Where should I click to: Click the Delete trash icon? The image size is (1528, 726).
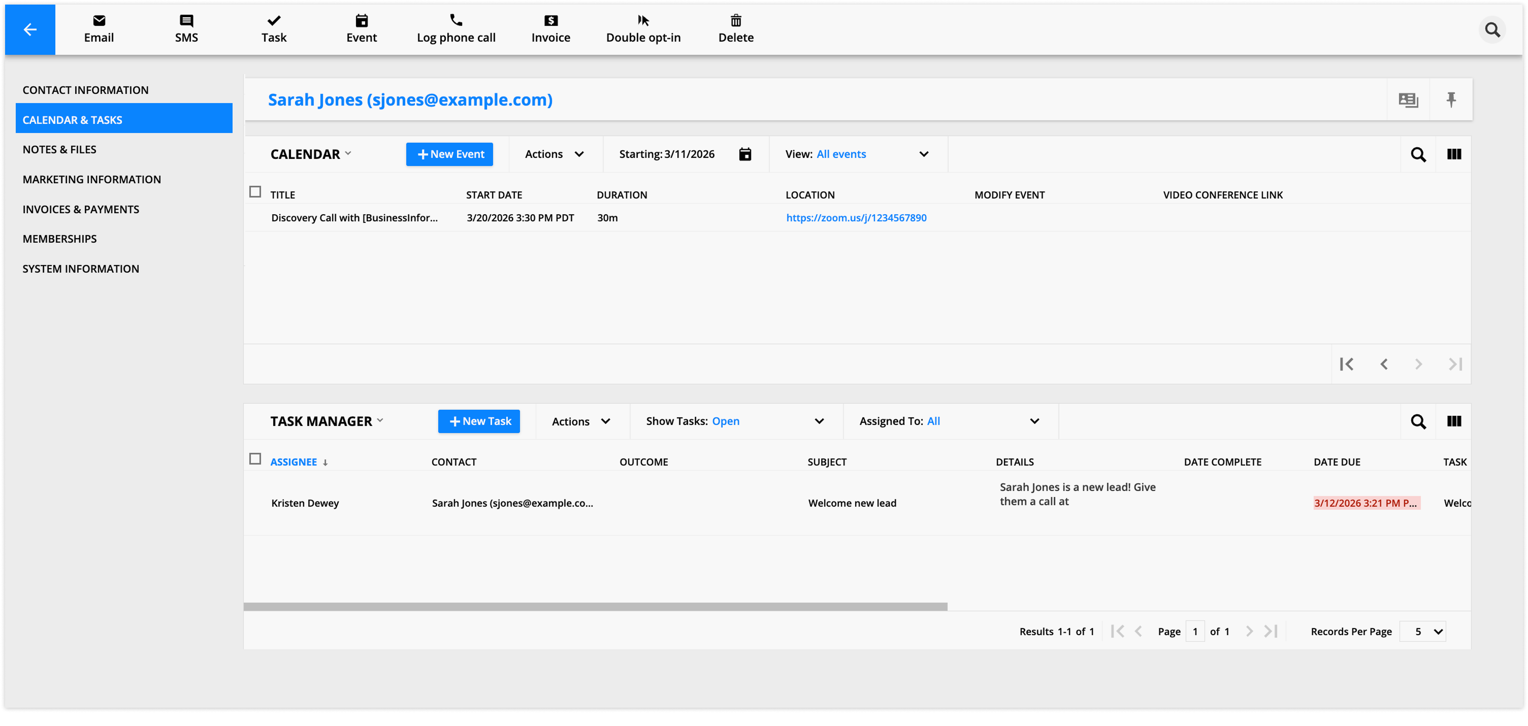[x=735, y=21]
